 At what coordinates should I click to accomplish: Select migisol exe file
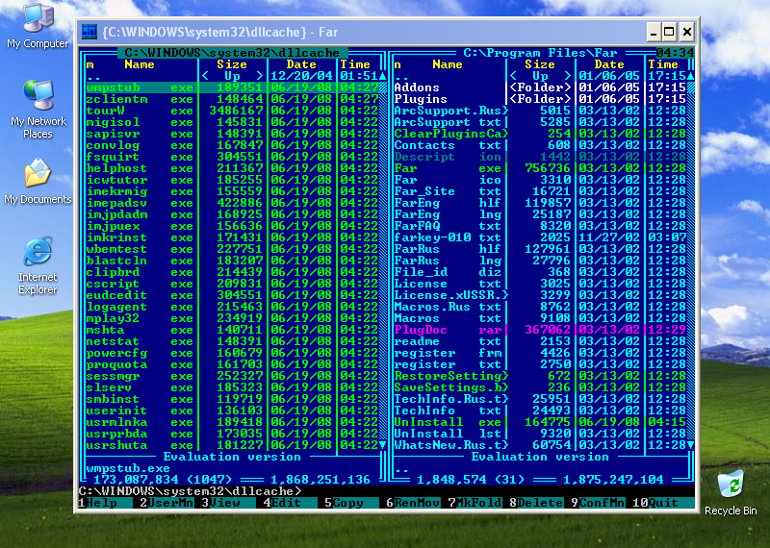click(232, 122)
